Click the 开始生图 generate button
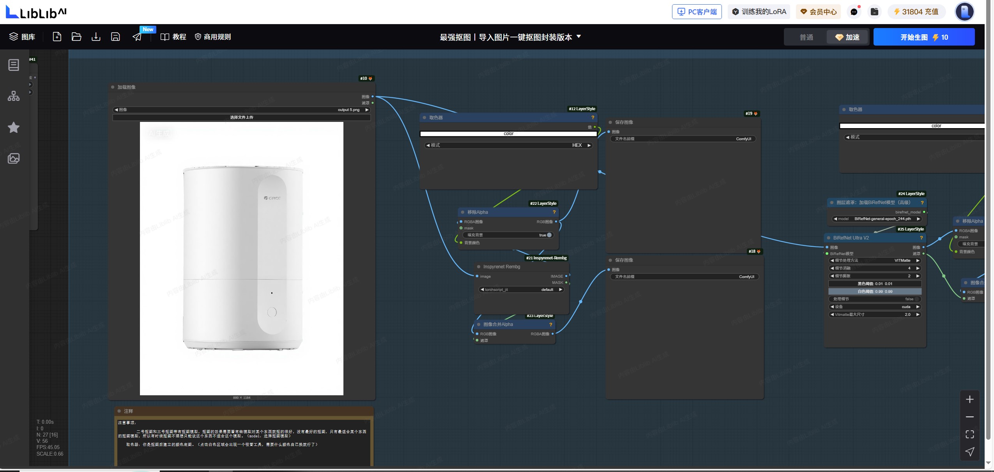Viewport: 994px width, 472px height. point(923,37)
